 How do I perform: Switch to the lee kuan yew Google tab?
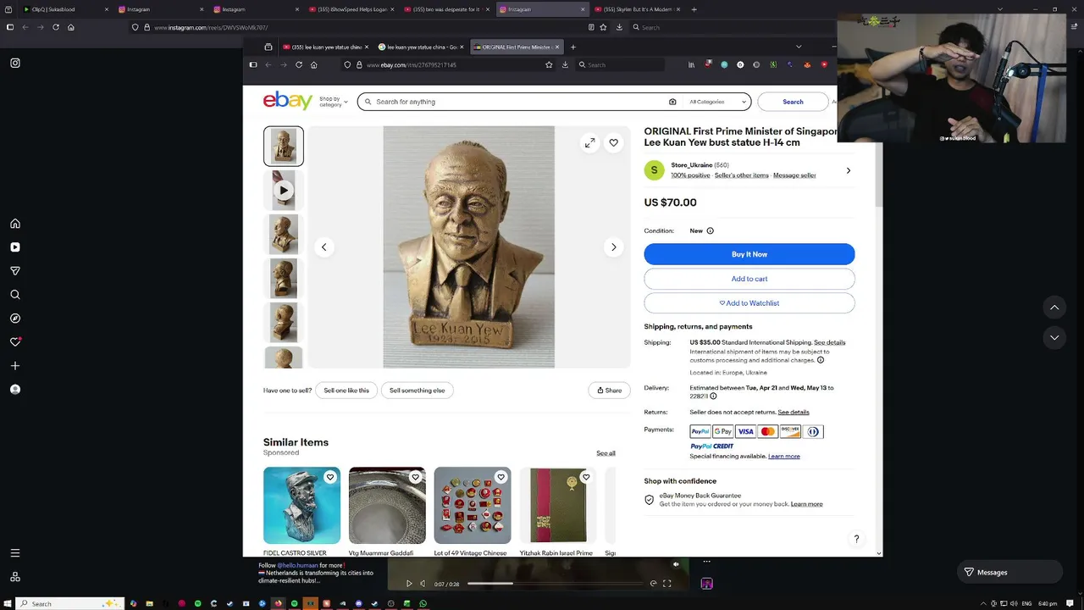click(421, 47)
